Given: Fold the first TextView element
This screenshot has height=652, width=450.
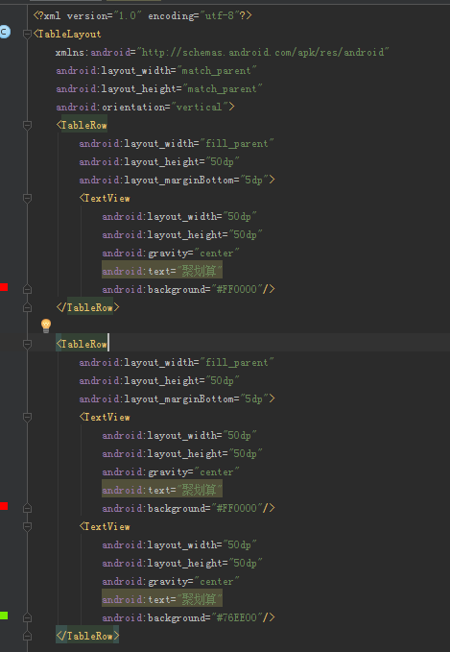Looking at the screenshot, I should click(x=28, y=199).
